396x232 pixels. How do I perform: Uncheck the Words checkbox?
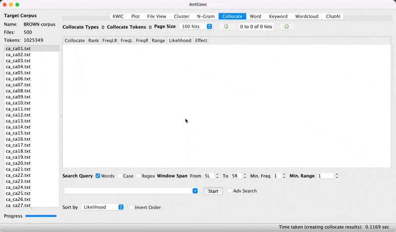pos(98,176)
